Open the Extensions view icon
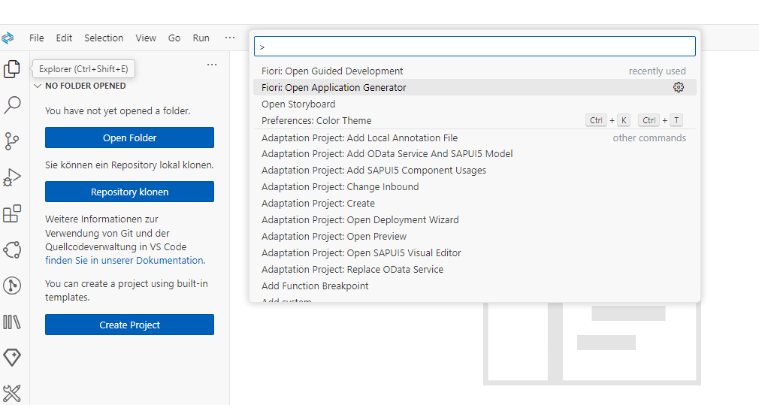Image resolution: width=759 pixels, height=405 pixels. tap(12, 213)
